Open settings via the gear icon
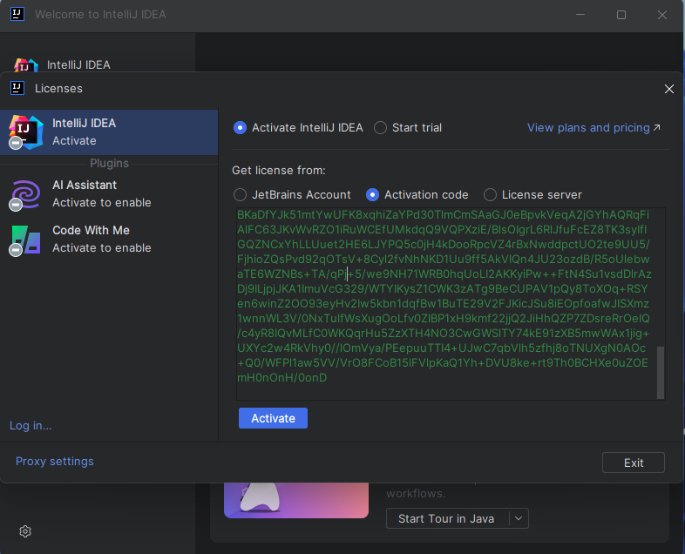The height and width of the screenshot is (554, 685). [x=25, y=531]
